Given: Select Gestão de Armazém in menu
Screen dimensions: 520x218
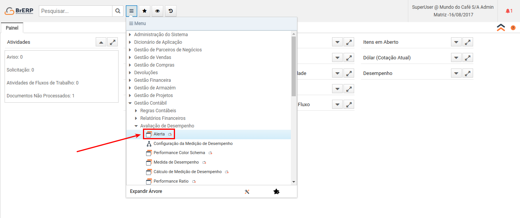Looking at the screenshot, I should coord(155,88).
